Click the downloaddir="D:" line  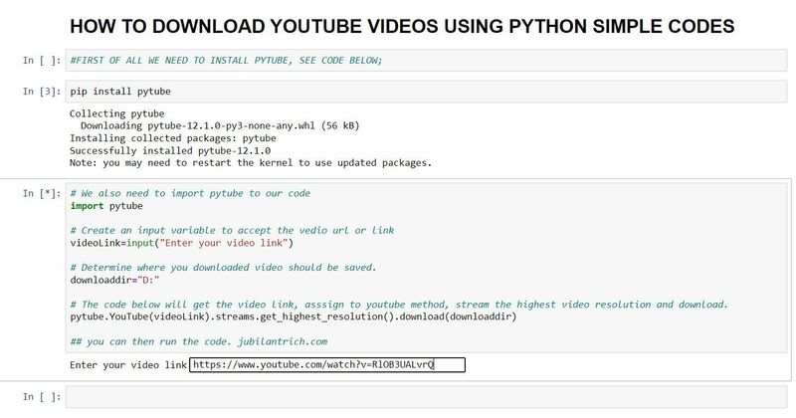(114, 280)
